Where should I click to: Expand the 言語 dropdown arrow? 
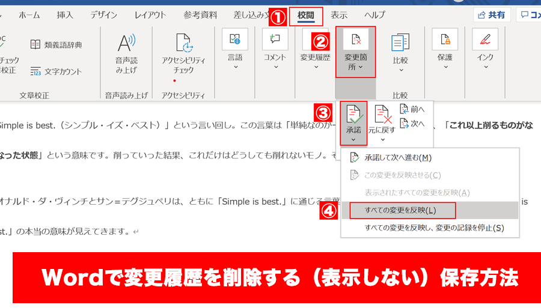click(236, 67)
